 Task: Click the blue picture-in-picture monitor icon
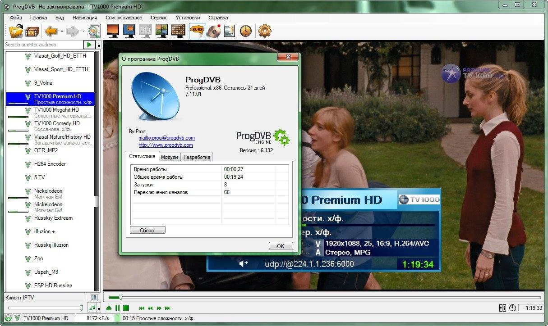pyautogui.click(x=129, y=31)
